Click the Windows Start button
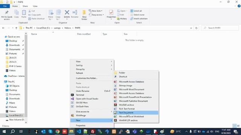The height and width of the screenshot is (135, 241). tap(4, 132)
